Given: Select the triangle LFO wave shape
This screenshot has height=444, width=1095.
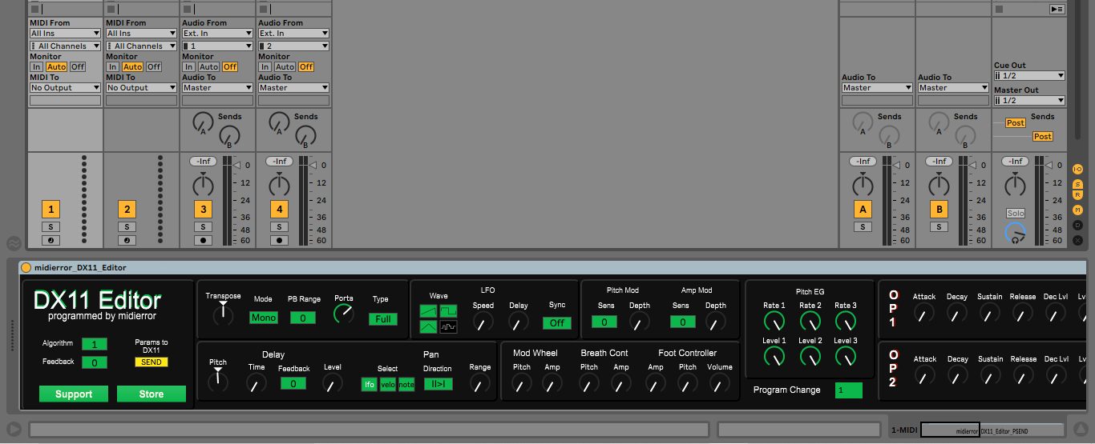Looking at the screenshot, I should coord(429,326).
